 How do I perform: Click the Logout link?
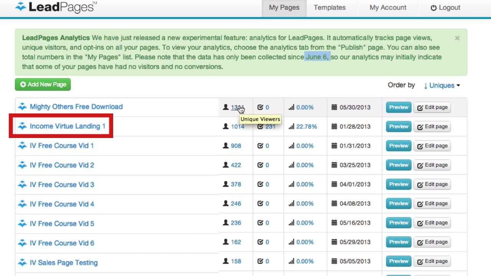tap(445, 8)
